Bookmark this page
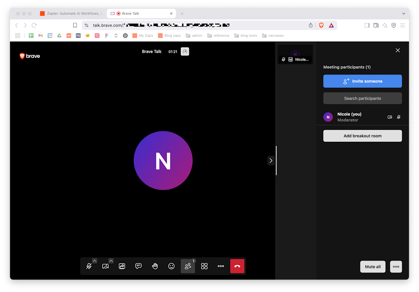 [75, 25]
